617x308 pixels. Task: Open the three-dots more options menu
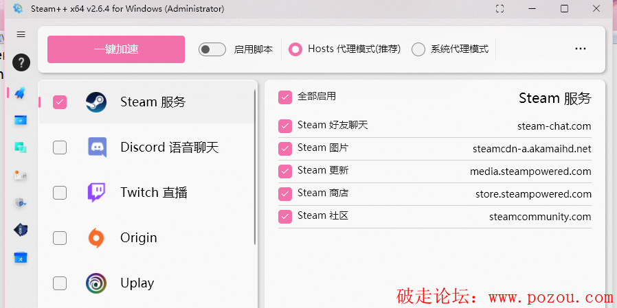581,49
